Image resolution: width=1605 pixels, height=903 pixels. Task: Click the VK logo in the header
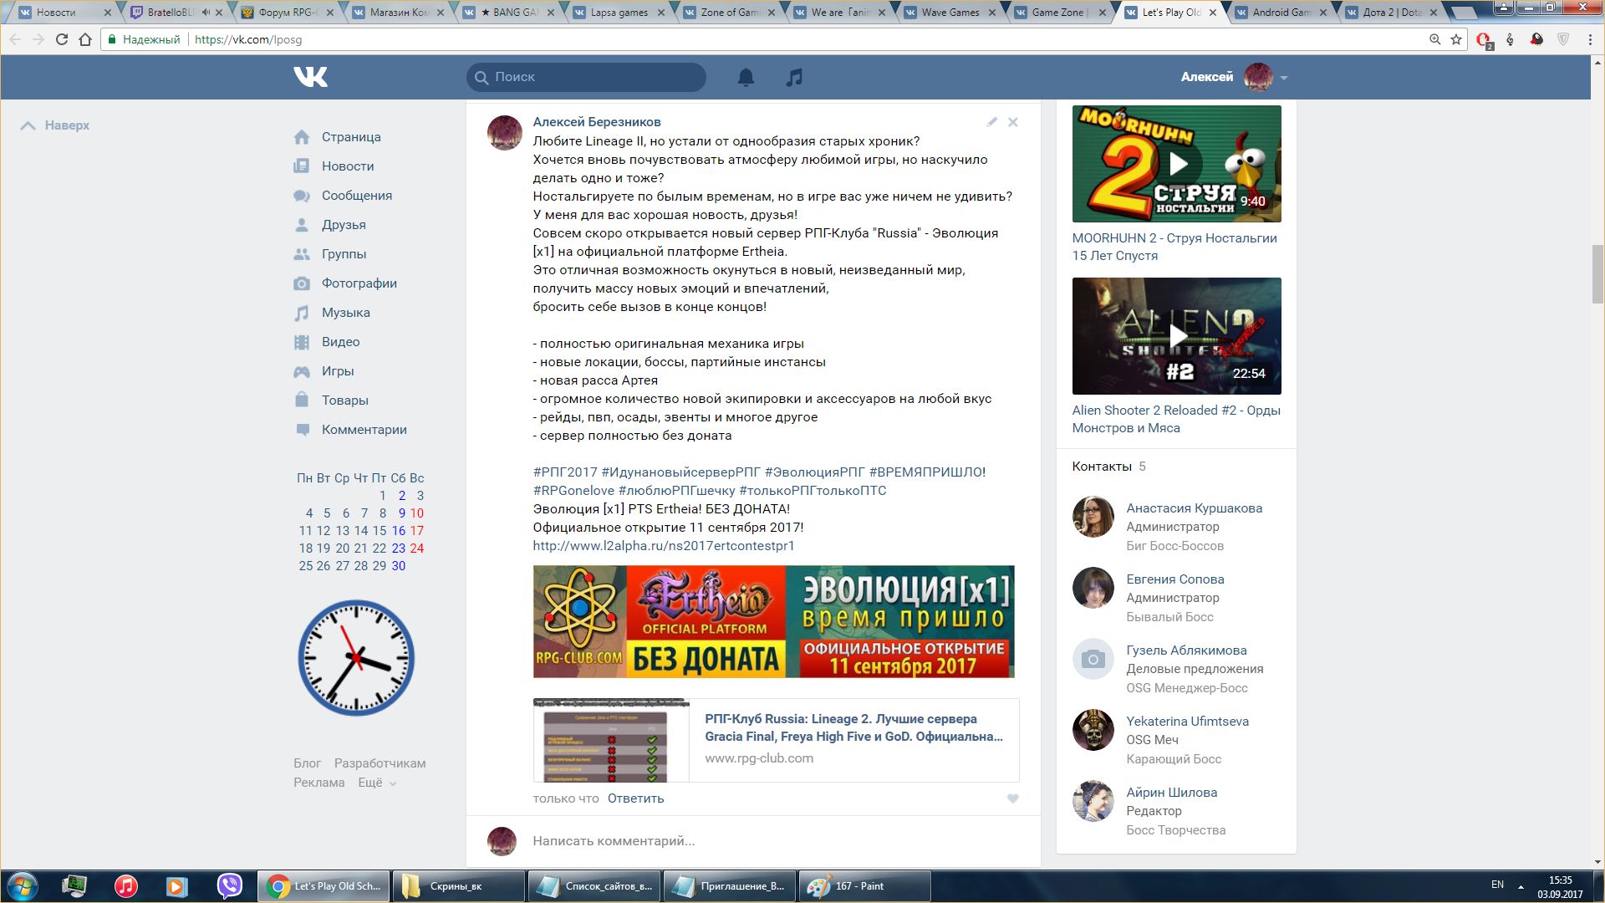click(310, 77)
